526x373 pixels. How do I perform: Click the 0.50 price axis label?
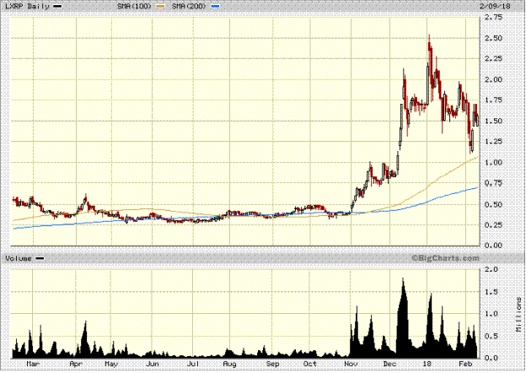(493, 204)
